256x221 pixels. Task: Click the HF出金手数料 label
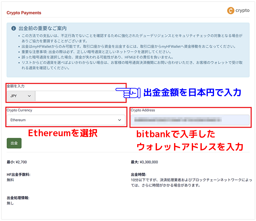[x=18, y=175]
